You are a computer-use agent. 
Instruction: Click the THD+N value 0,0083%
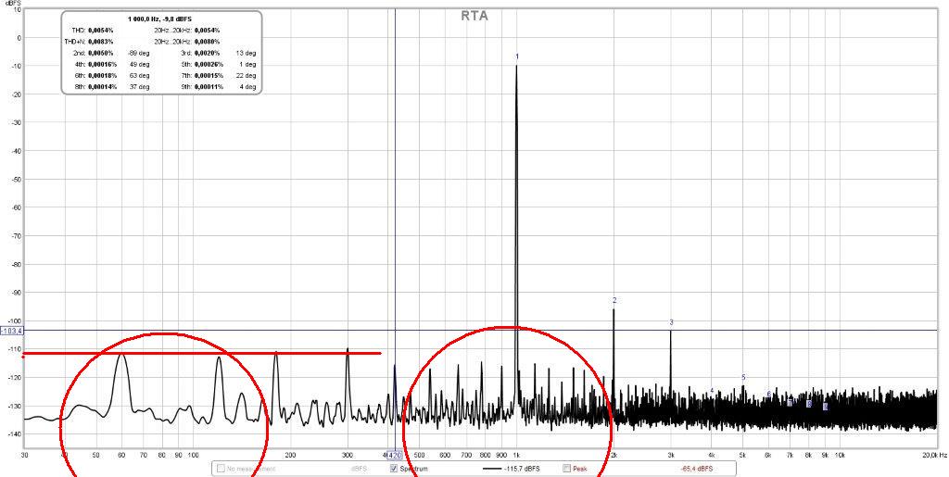(100, 42)
